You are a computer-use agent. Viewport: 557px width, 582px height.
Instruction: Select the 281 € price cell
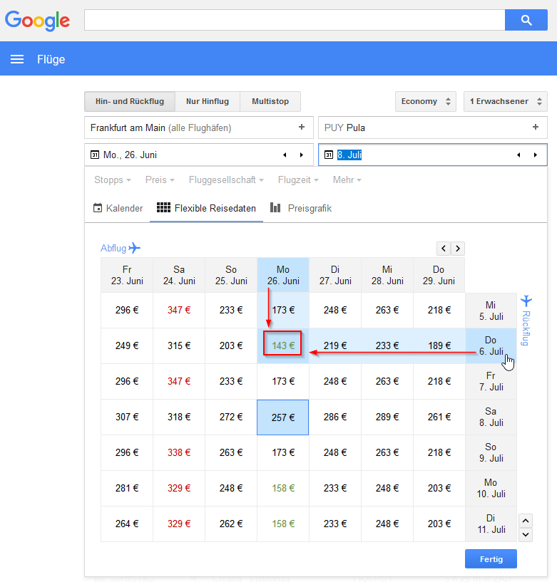(127, 488)
